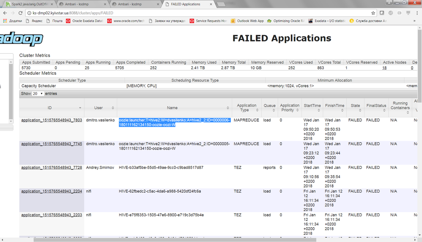Click HIVE-e75f8353-1505-47e6-8900-e719c3d75b4e name
This screenshot has height=242, width=422.
point(161,215)
